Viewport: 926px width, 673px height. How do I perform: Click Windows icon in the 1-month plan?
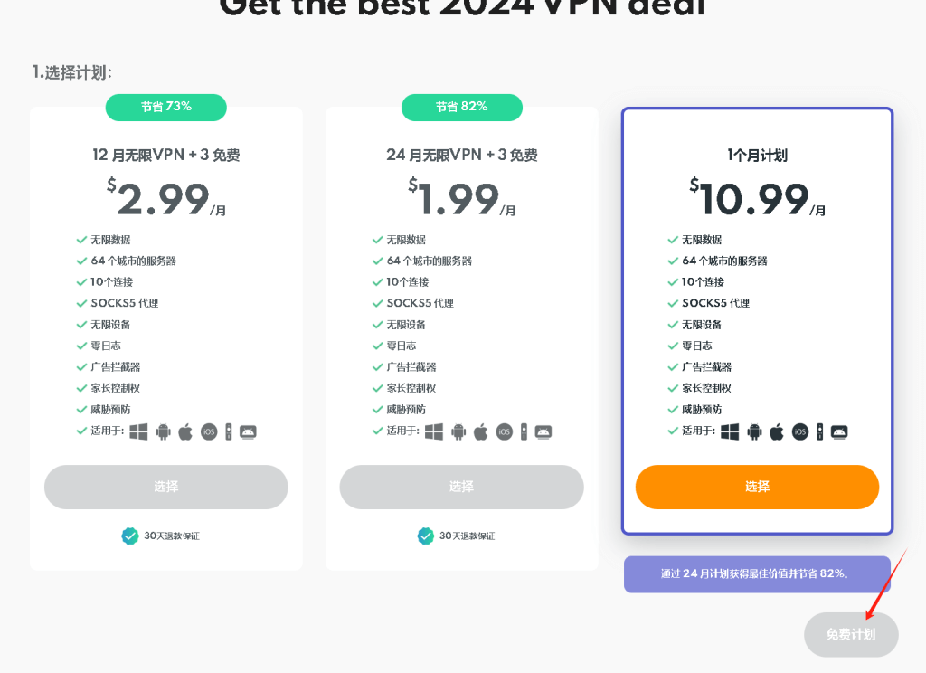[x=730, y=431]
